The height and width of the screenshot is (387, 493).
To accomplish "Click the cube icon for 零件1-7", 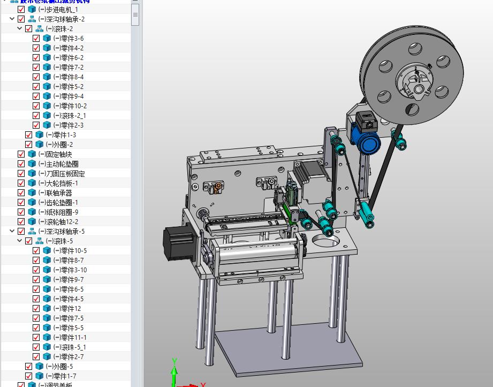I will coord(39,376).
